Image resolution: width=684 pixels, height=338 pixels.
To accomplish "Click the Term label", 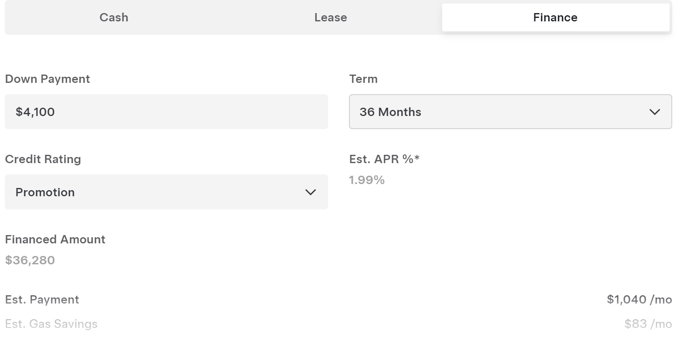I will point(363,79).
